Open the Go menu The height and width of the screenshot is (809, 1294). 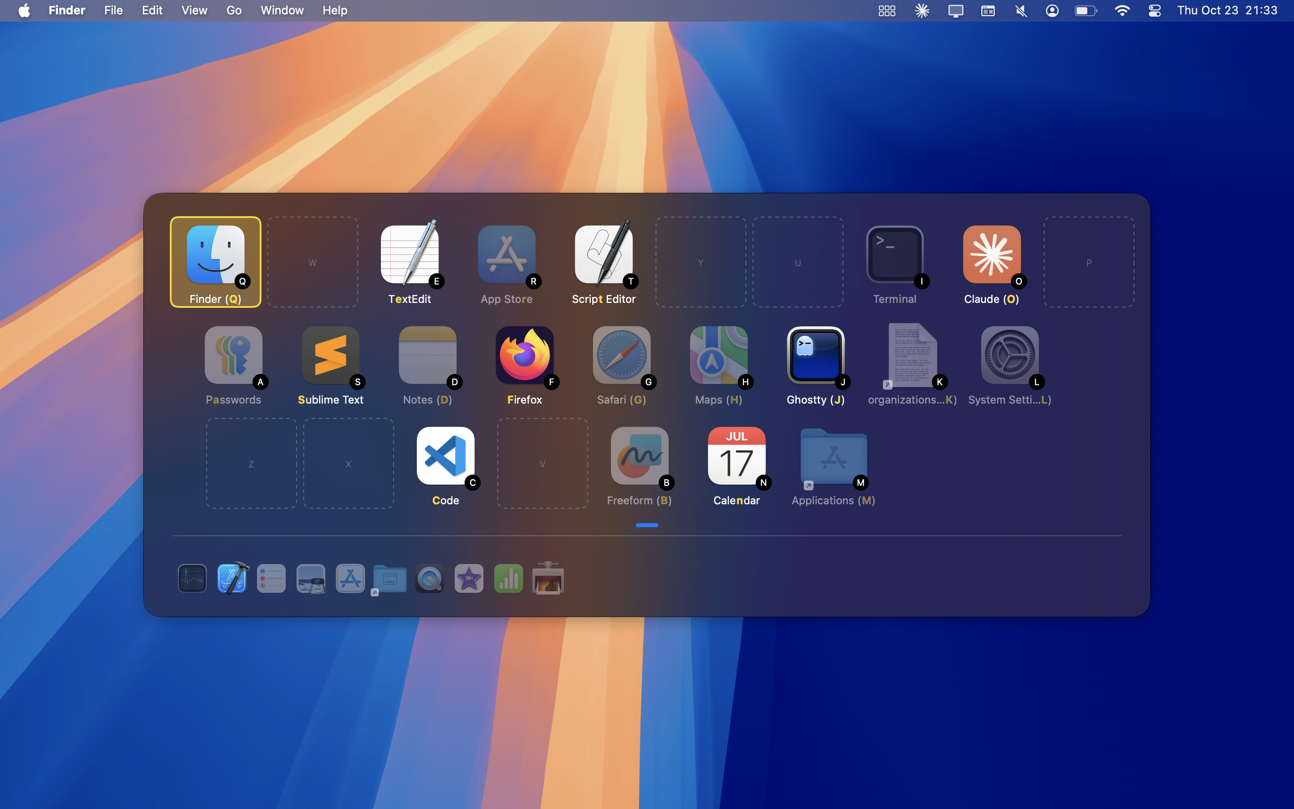point(234,11)
